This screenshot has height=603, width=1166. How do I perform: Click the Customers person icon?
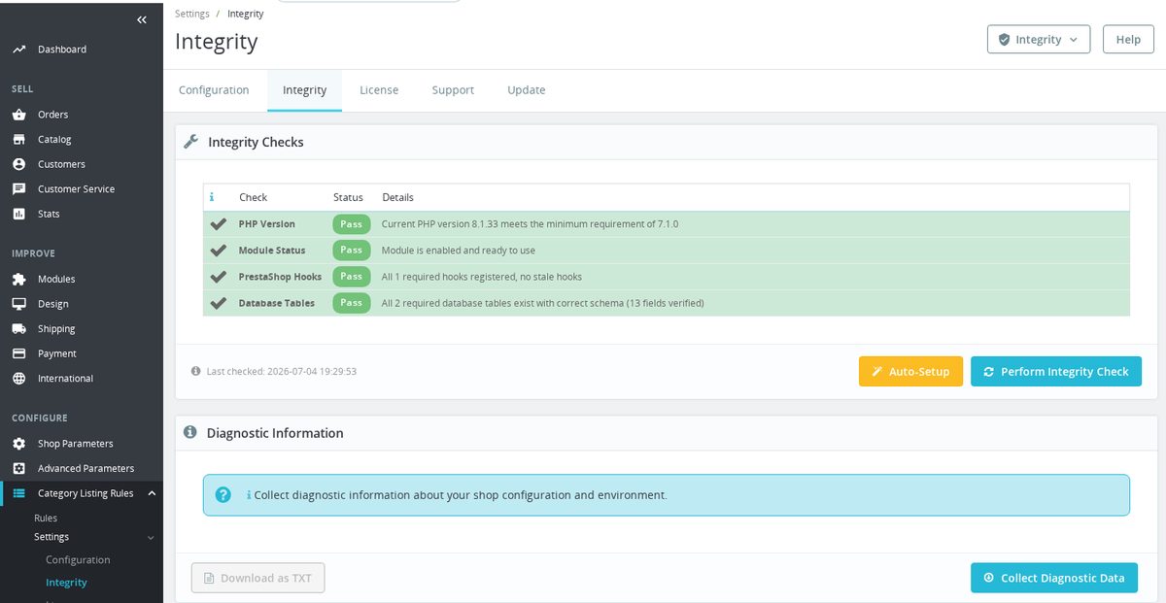18,163
